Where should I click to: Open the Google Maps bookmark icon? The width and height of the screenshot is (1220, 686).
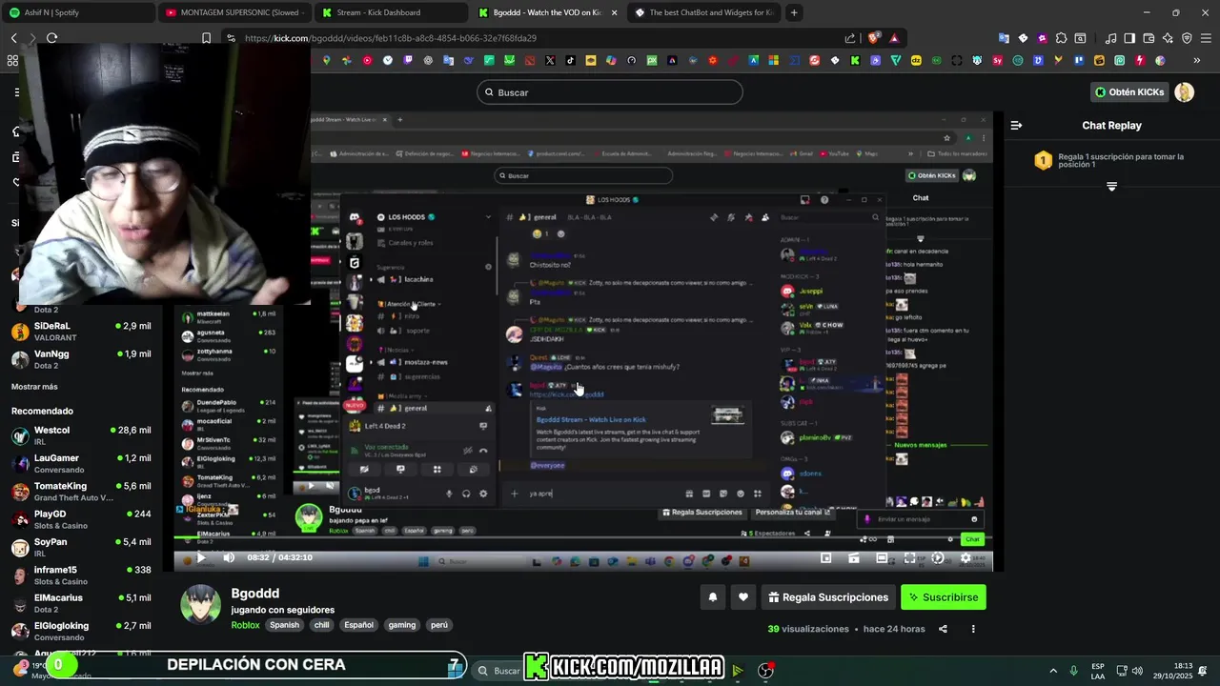pyautogui.click(x=326, y=60)
